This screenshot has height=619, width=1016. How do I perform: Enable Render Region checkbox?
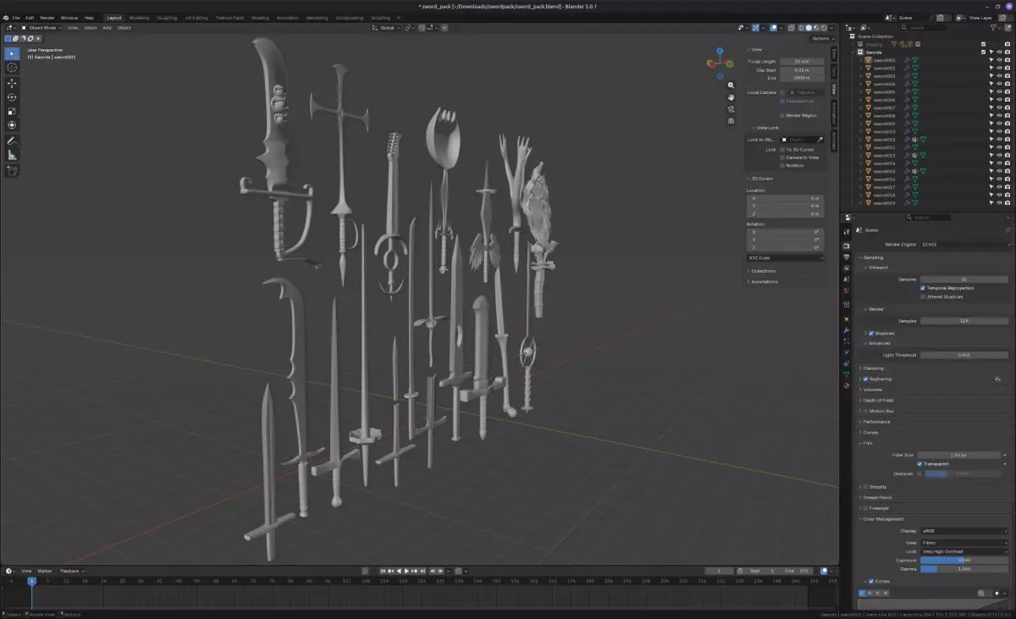pos(782,115)
